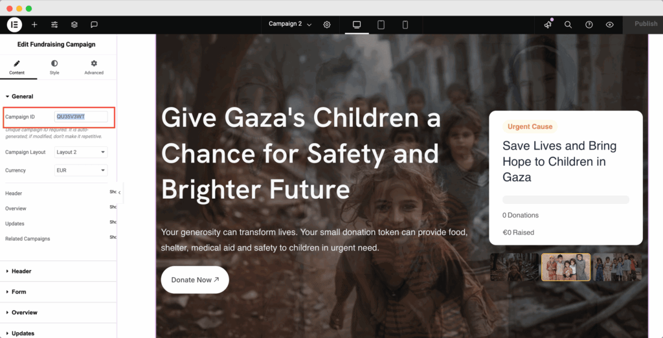The height and width of the screenshot is (338, 663).
Task: Open the Currency EUR dropdown
Action: coord(81,170)
